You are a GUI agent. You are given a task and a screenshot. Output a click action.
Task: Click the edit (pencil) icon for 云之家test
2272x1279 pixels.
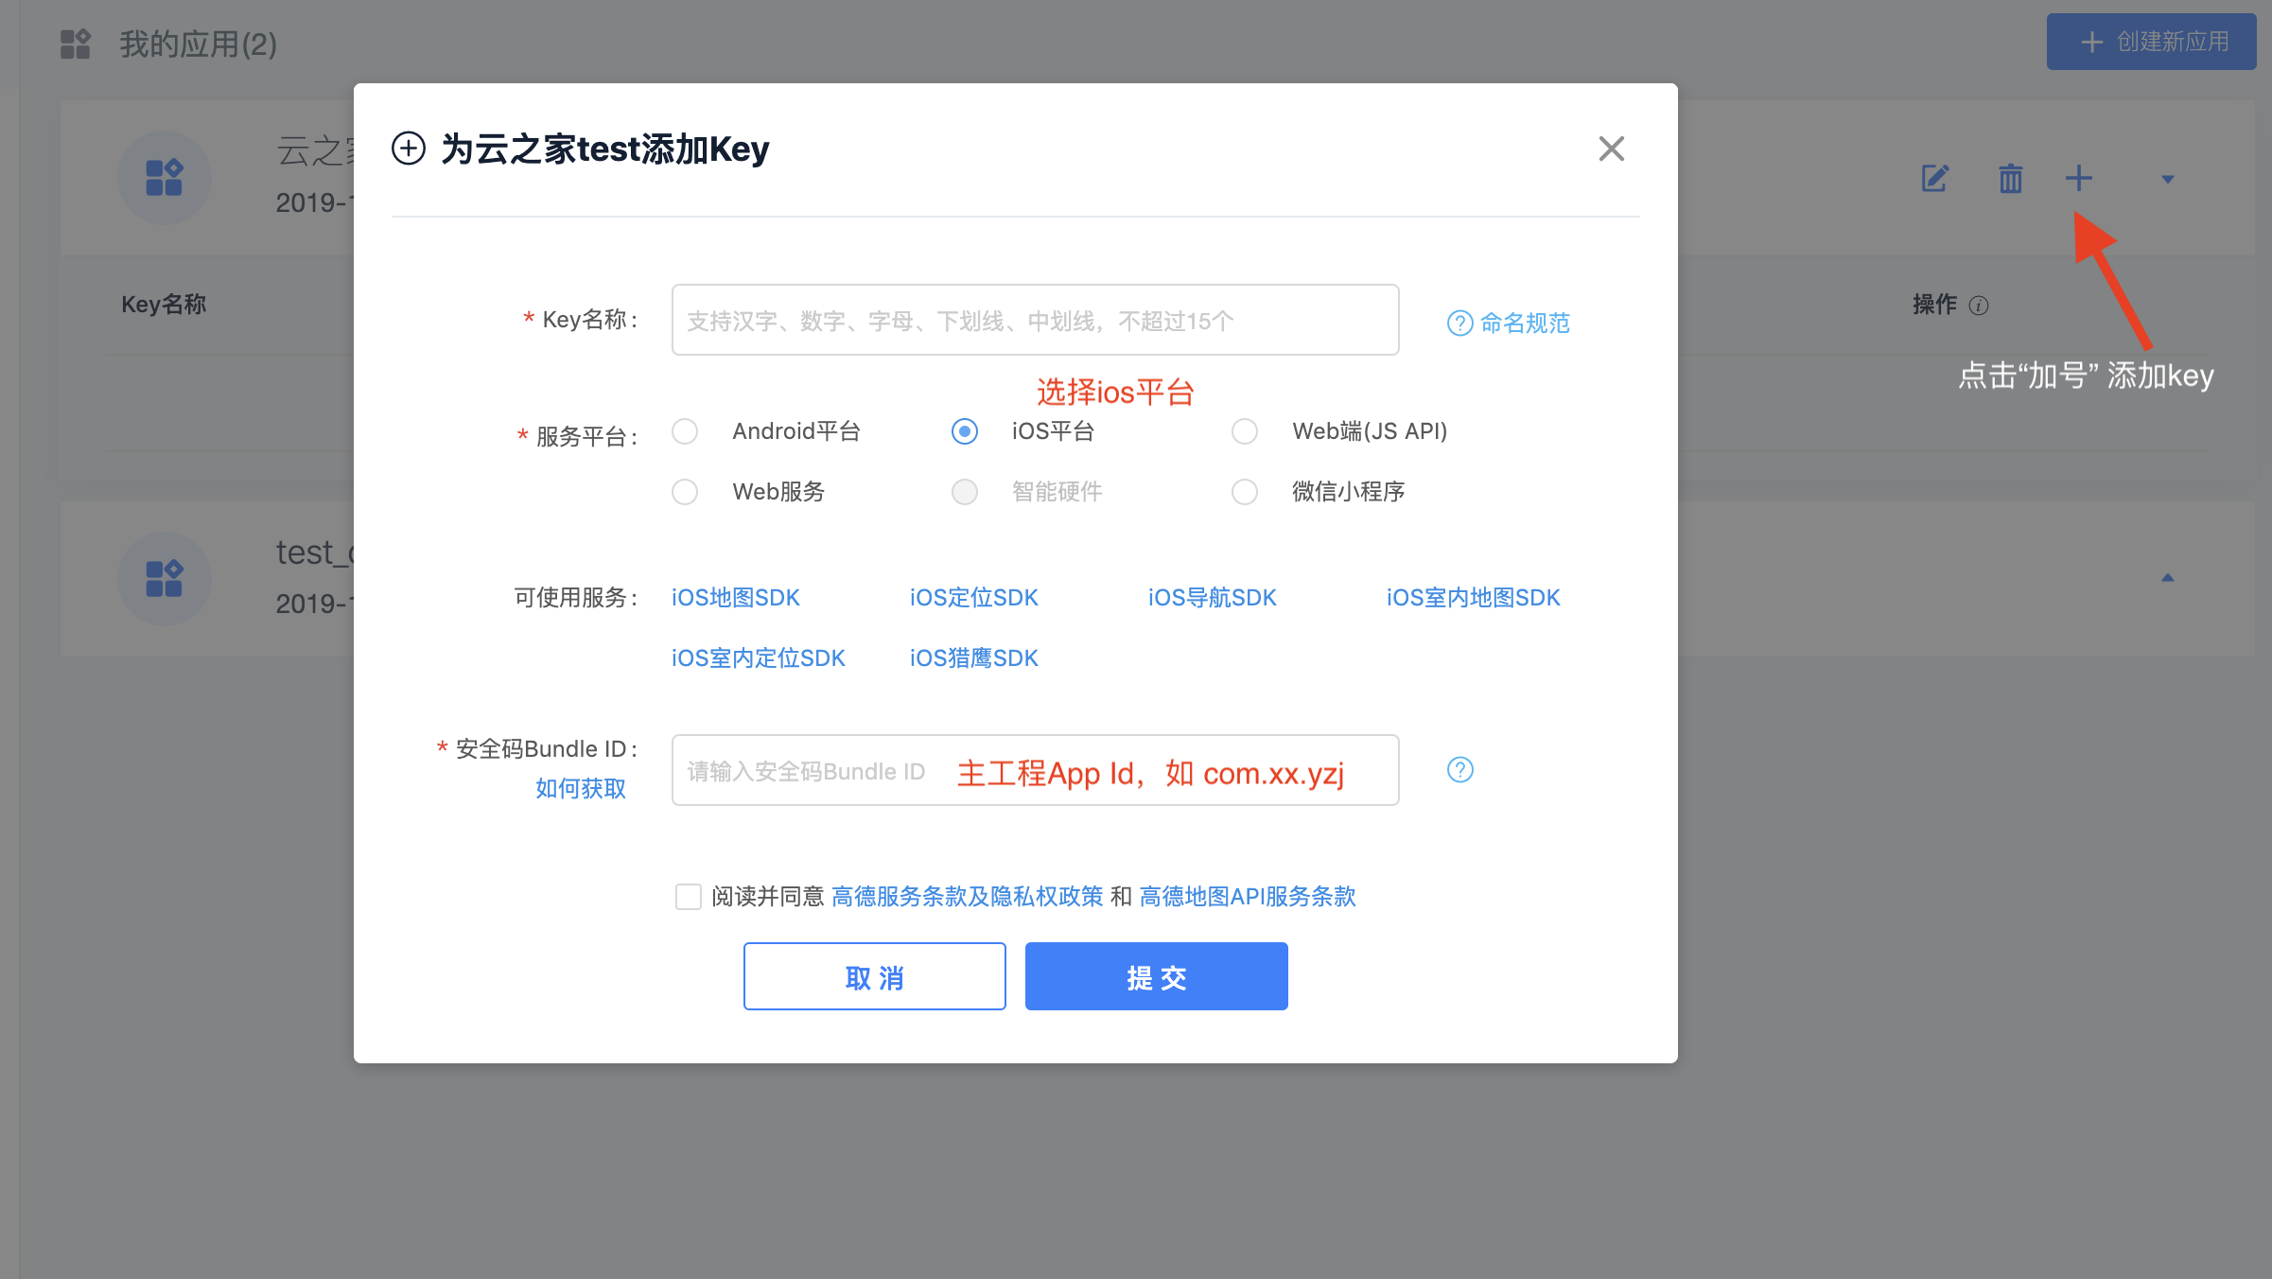(x=1933, y=178)
